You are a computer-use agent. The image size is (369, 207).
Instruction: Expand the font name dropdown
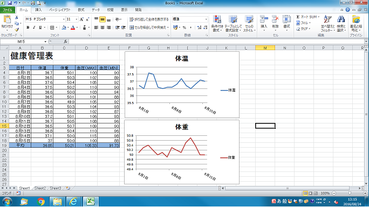click(x=64, y=19)
